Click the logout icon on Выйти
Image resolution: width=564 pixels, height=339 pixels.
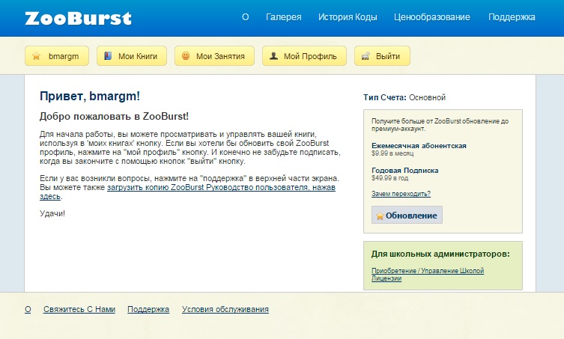pyautogui.click(x=366, y=56)
